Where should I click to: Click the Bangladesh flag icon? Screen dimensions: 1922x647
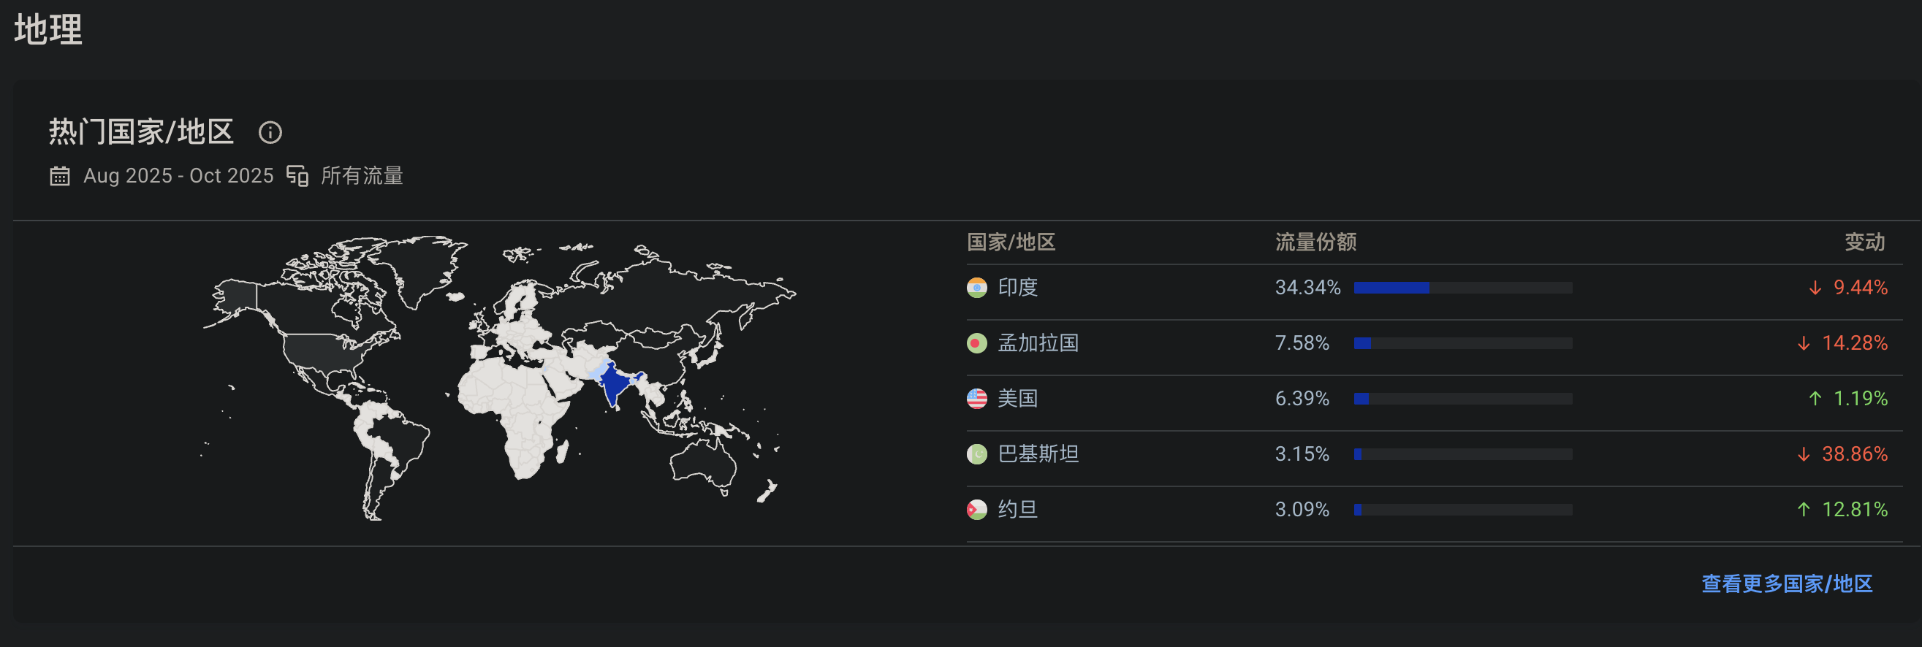pyautogui.click(x=976, y=344)
